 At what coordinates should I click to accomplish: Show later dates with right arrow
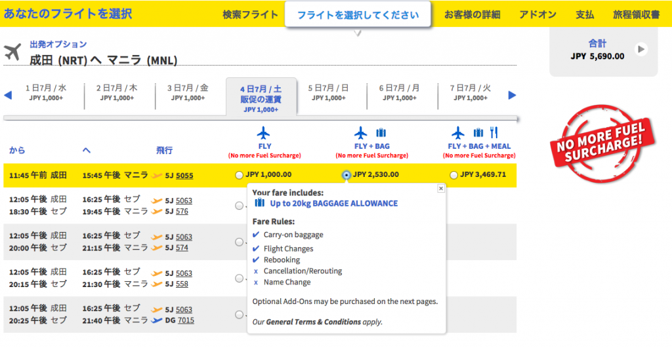pyautogui.click(x=512, y=95)
